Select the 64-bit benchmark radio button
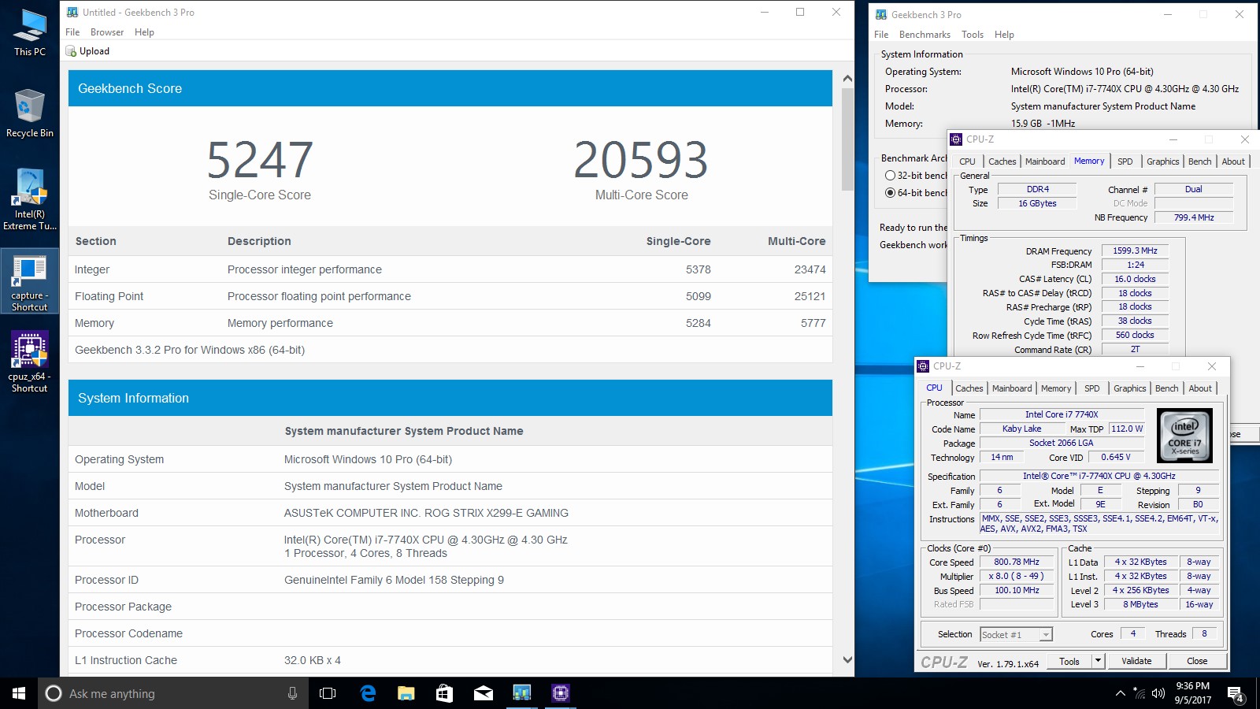This screenshot has width=1260, height=709. coord(890,193)
